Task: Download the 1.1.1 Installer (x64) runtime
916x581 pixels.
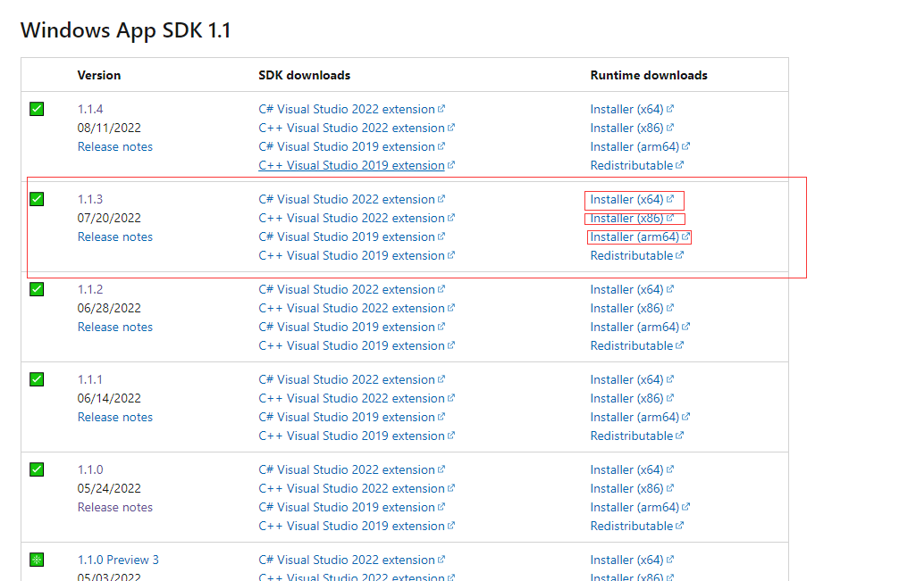Action: click(632, 379)
